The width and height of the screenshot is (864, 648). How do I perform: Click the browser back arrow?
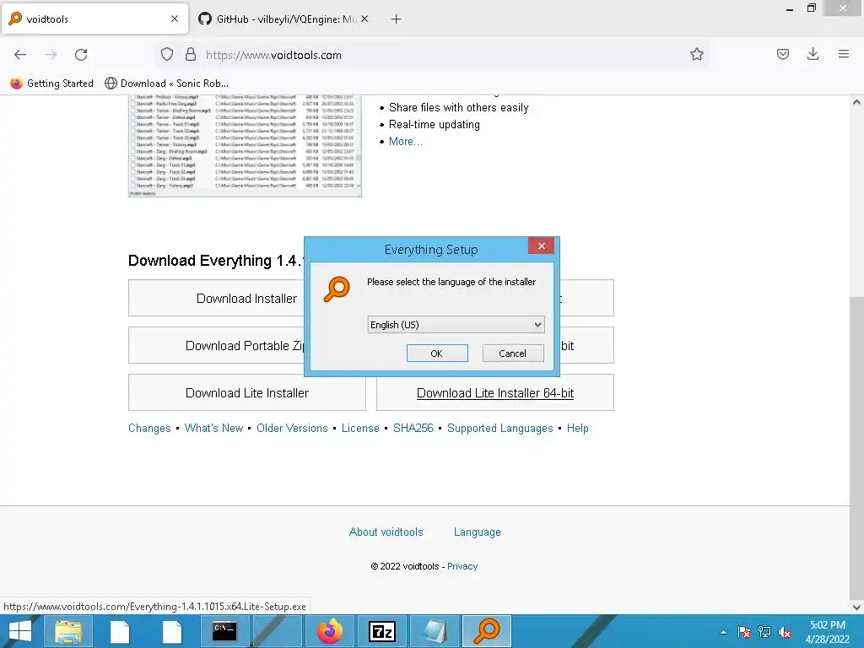tap(20, 55)
